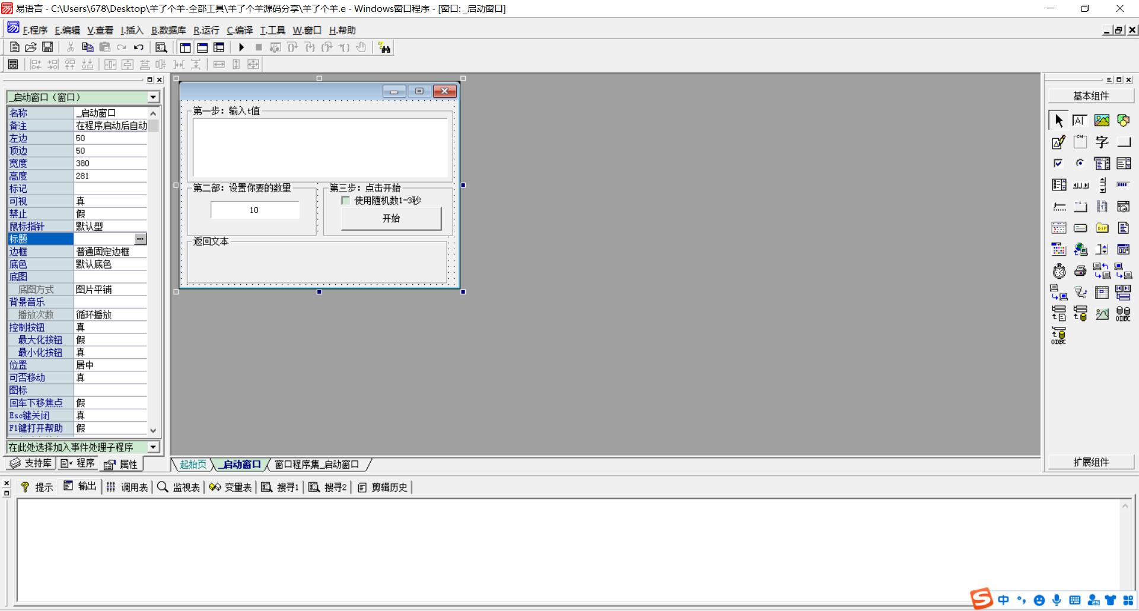Click the Sogou input method S icon
Screen dimensions: 1139x611
point(981,599)
